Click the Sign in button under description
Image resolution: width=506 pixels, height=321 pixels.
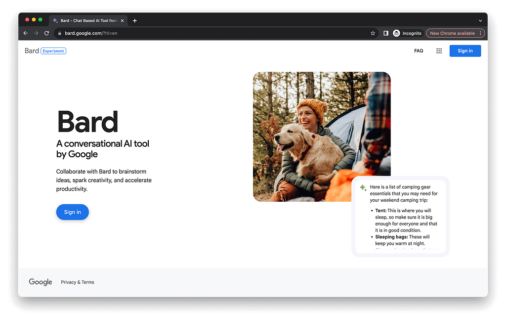click(x=72, y=212)
